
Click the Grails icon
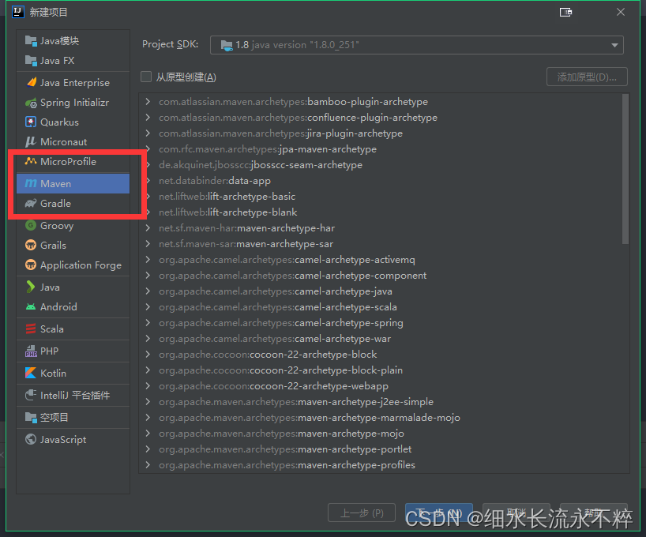click(x=31, y=246)
